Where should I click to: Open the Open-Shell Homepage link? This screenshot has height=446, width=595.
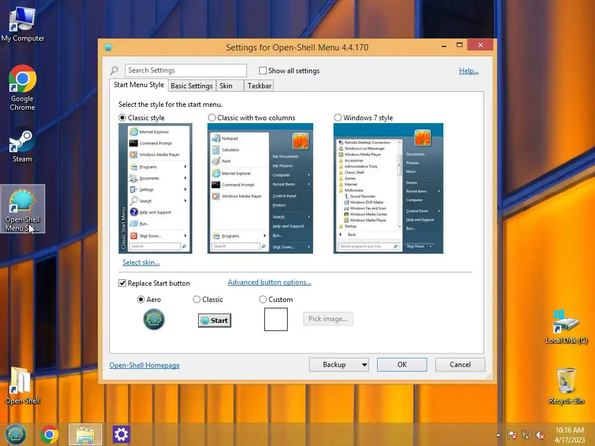[144, 365]
